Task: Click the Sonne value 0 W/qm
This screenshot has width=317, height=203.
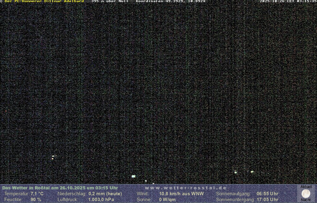Action: coord(167,200)
